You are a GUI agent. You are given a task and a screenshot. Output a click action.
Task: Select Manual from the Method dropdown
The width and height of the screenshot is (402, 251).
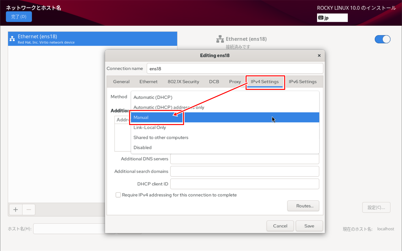point(141,117)
